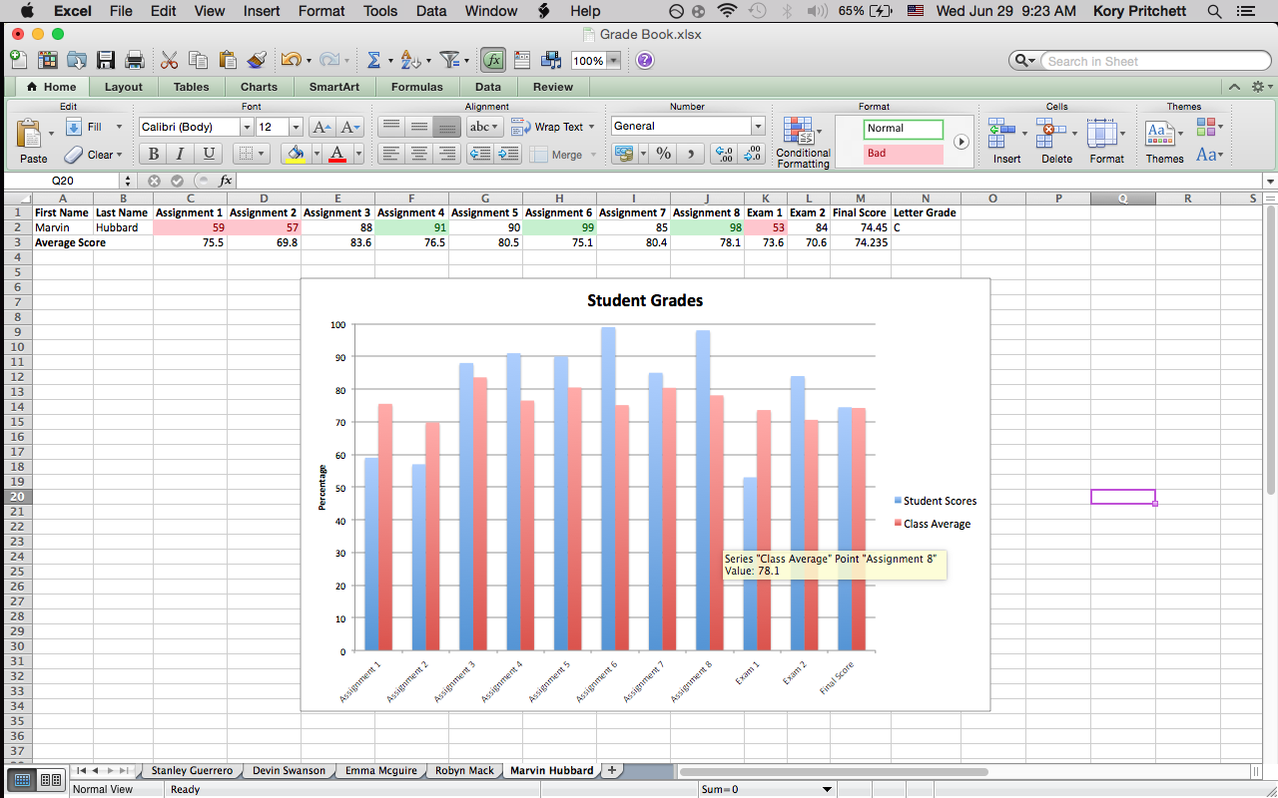Click the Format Painter brush icon

pyautogui.click(x=257, y=61)
